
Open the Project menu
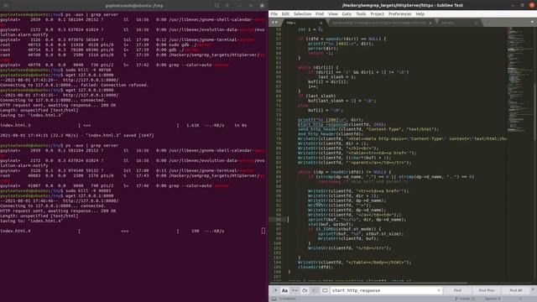(377, 14)
